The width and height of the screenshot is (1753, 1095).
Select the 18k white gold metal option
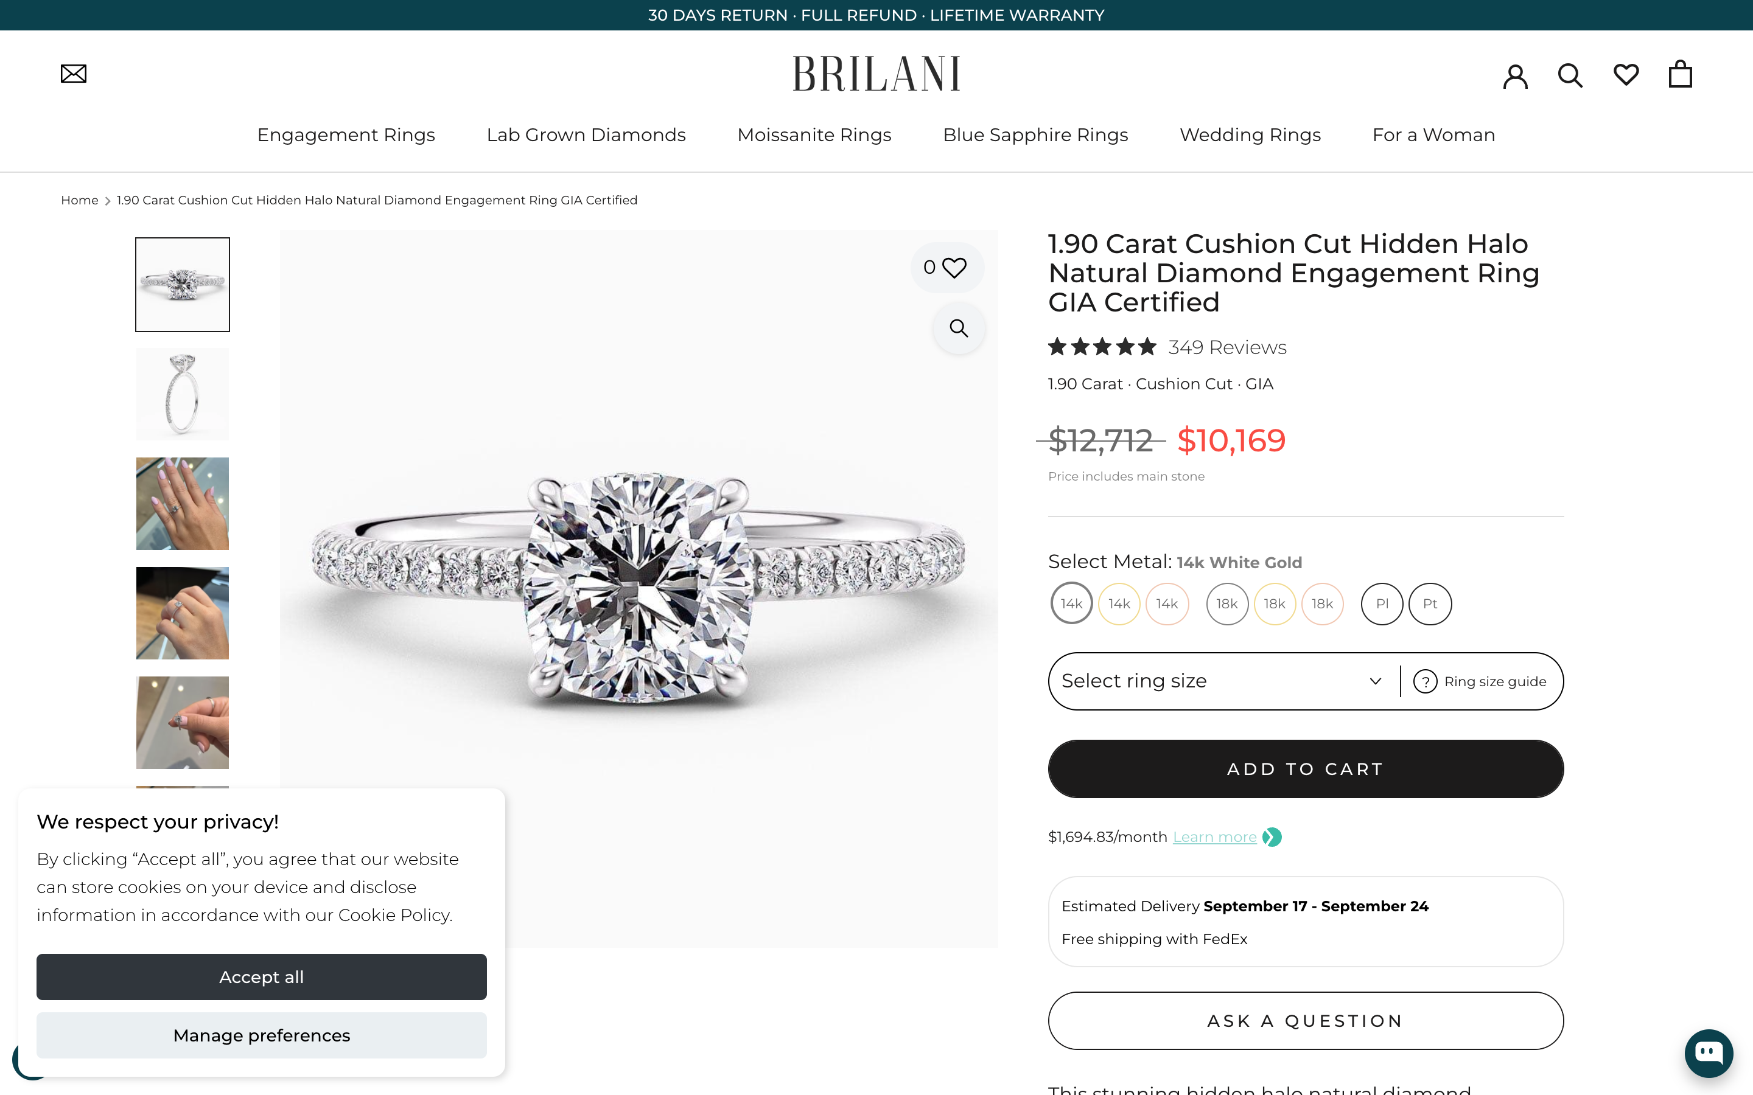pos(1226,603)
